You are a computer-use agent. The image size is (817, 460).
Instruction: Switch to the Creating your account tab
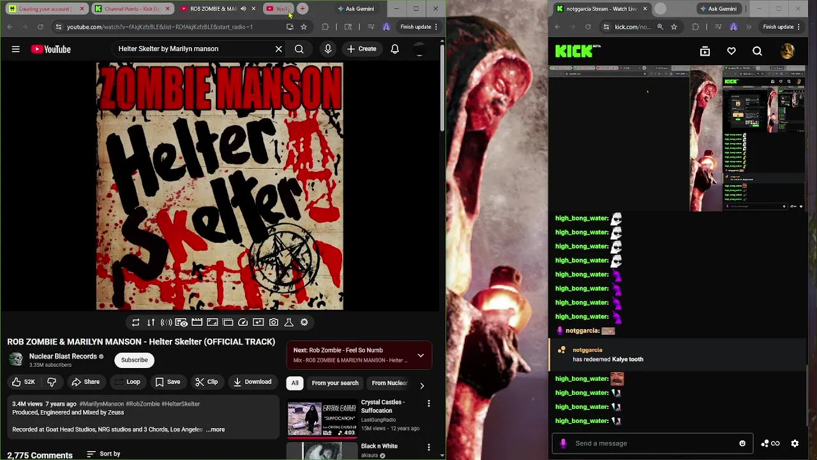46,8
